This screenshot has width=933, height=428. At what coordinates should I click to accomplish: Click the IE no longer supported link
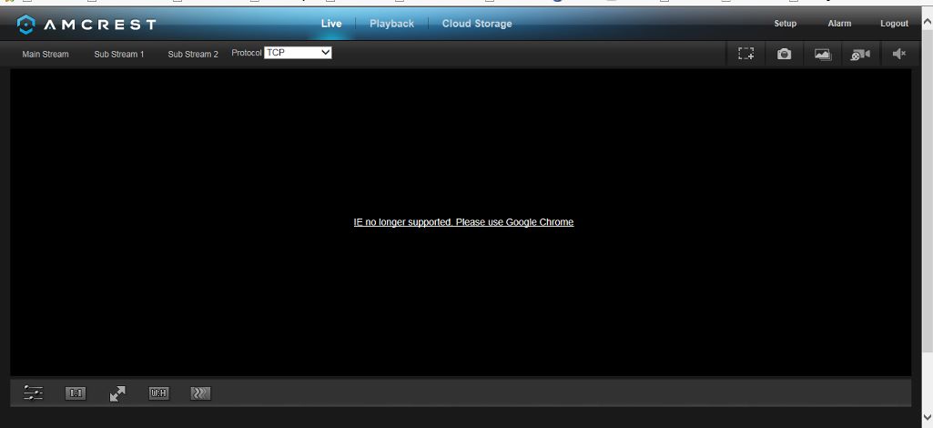[463, 222]
